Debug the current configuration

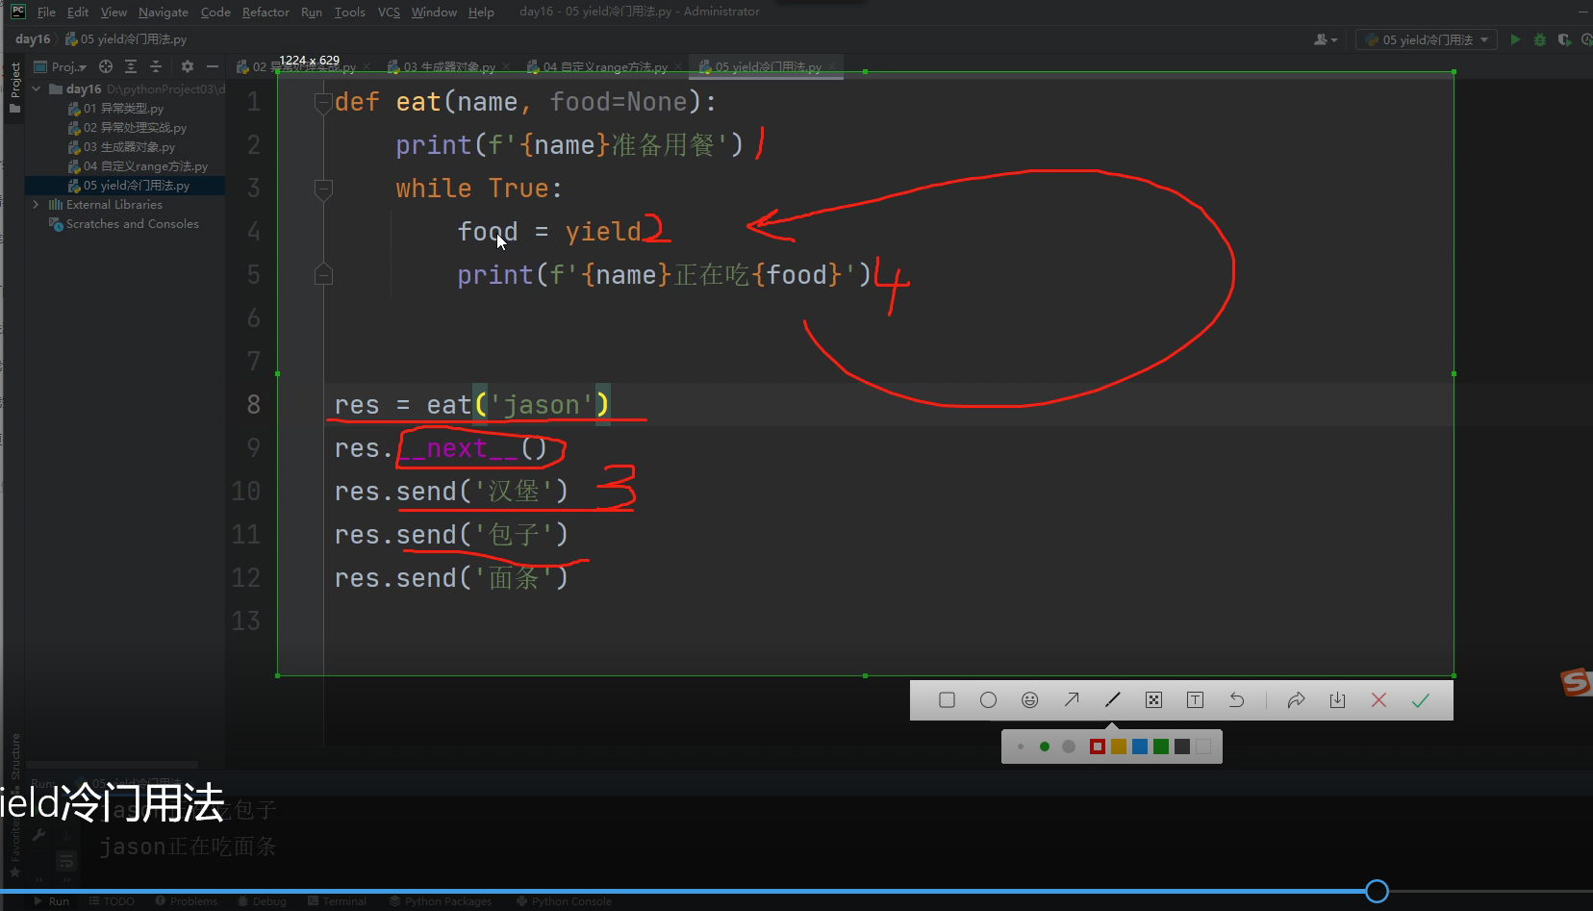[x=1540, y=39]
